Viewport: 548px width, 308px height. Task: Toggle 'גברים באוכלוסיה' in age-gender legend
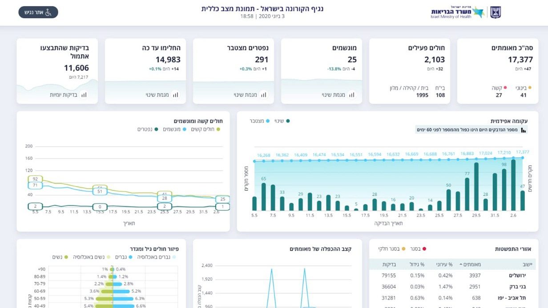coord(157,257)
